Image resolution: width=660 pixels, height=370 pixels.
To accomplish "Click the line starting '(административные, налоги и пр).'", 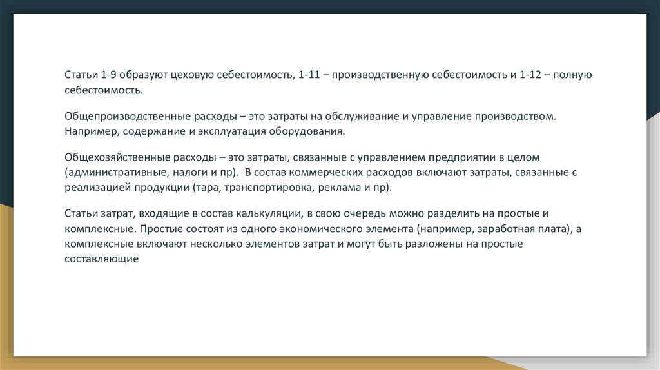I will point(320,172).
